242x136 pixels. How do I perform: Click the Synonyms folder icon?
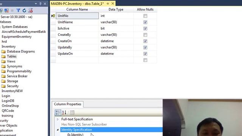(x=3, y=66)
